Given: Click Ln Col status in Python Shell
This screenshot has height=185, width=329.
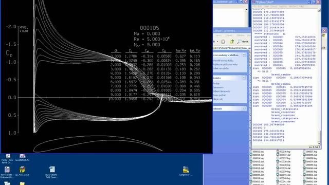Looking at the screenshot, I should tap(314, 147).
